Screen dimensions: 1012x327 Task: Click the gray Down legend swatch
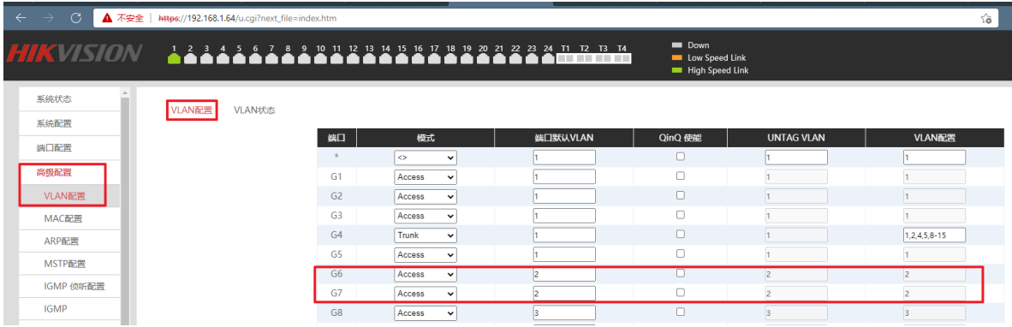point(677,45)
